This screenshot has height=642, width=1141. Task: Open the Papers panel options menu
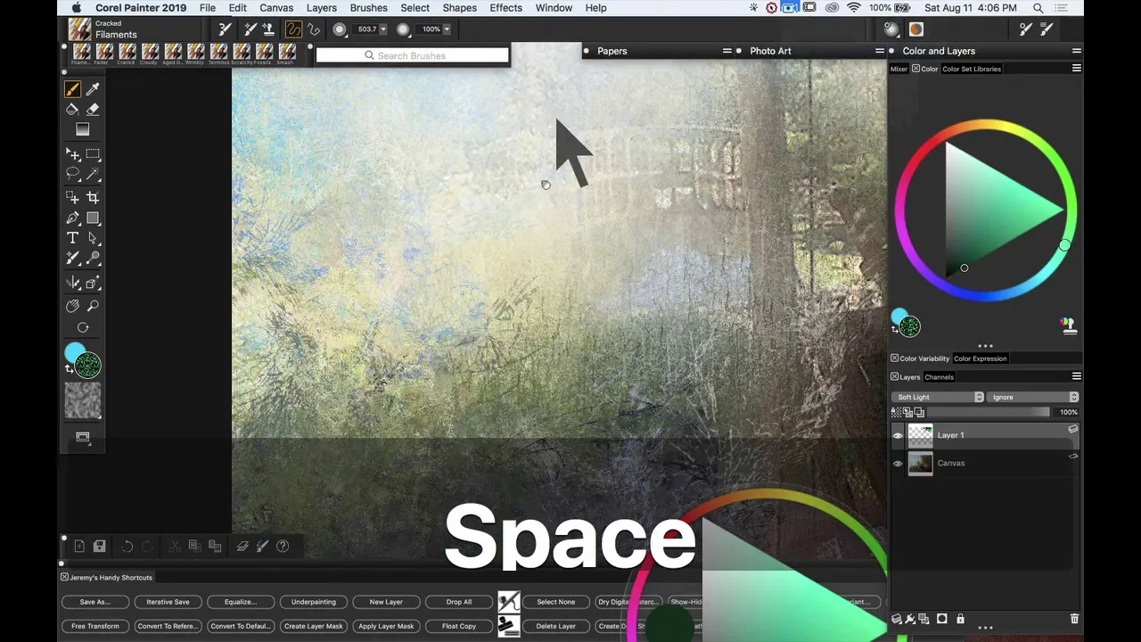click(726, 51)
